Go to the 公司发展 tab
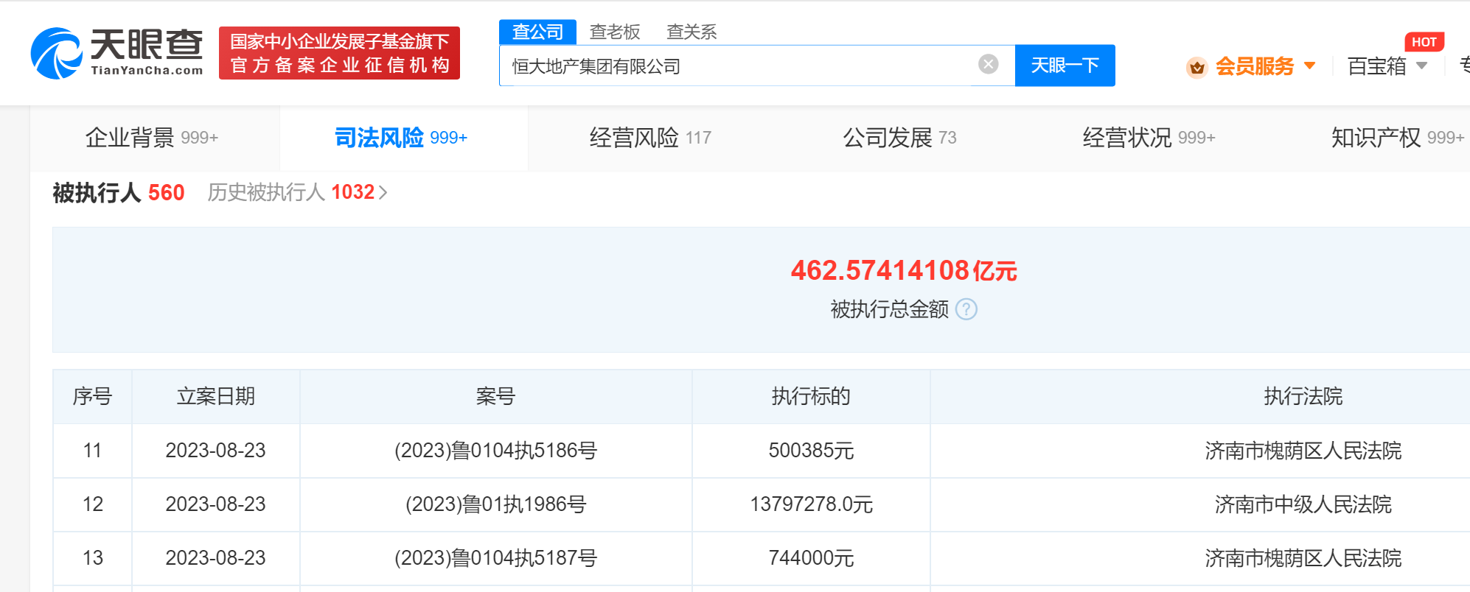Screen dimensions: 1470x592 [899, 138]
